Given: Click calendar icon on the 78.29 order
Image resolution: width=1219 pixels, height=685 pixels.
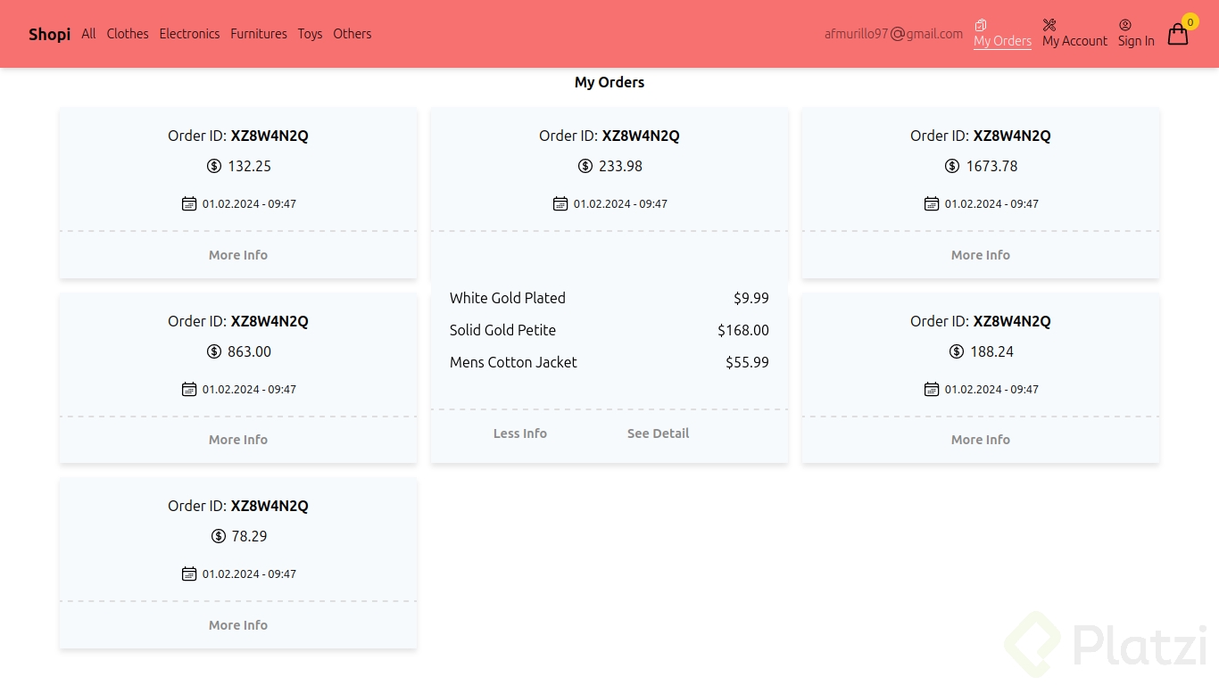Looking at the screenshot, I should point(189,574).
